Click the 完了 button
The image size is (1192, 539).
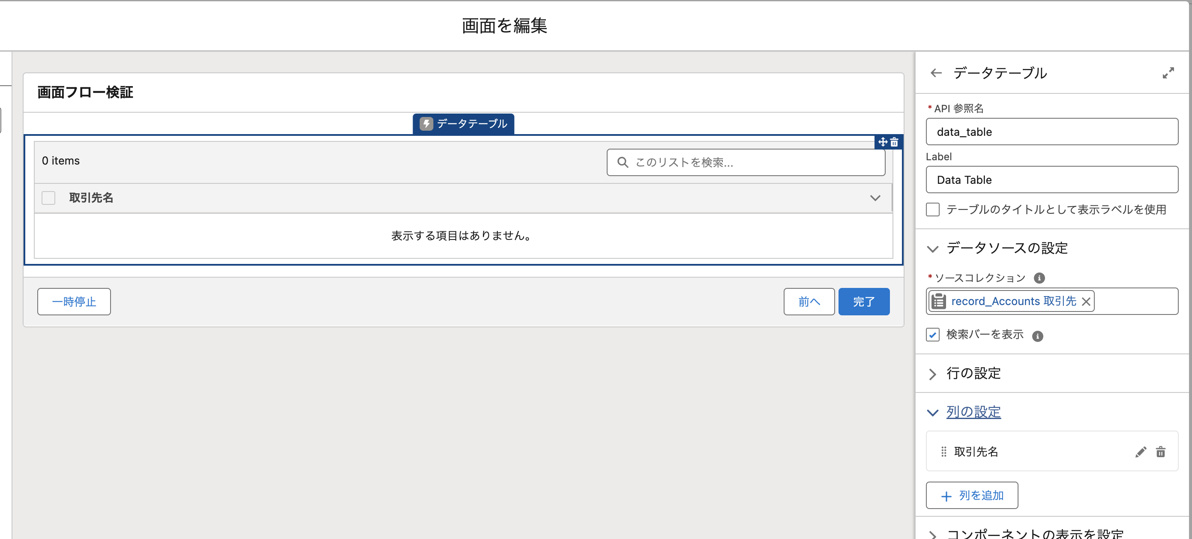pyautogui.click(x=863, y=301)
